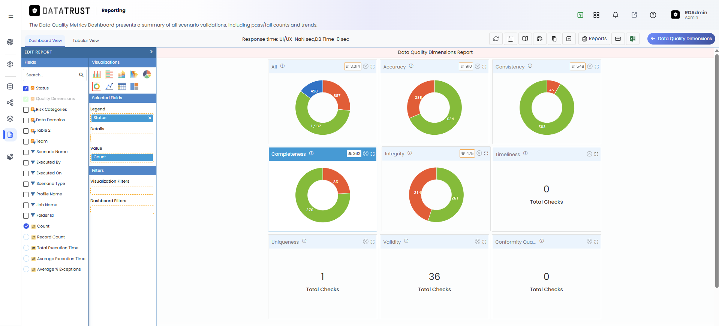Viewport: 719px width, 326px height.
Task: Click the plus add widget icon
Action: (x=569, y=39)
